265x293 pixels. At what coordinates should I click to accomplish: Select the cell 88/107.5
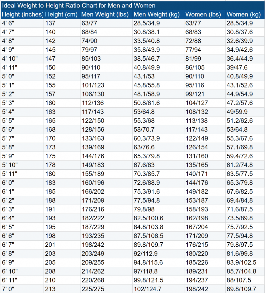pos(245,280)
